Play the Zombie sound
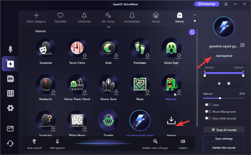Image resolution: width=251 pixels, height=155 pixels. click(x=109, y=120)
